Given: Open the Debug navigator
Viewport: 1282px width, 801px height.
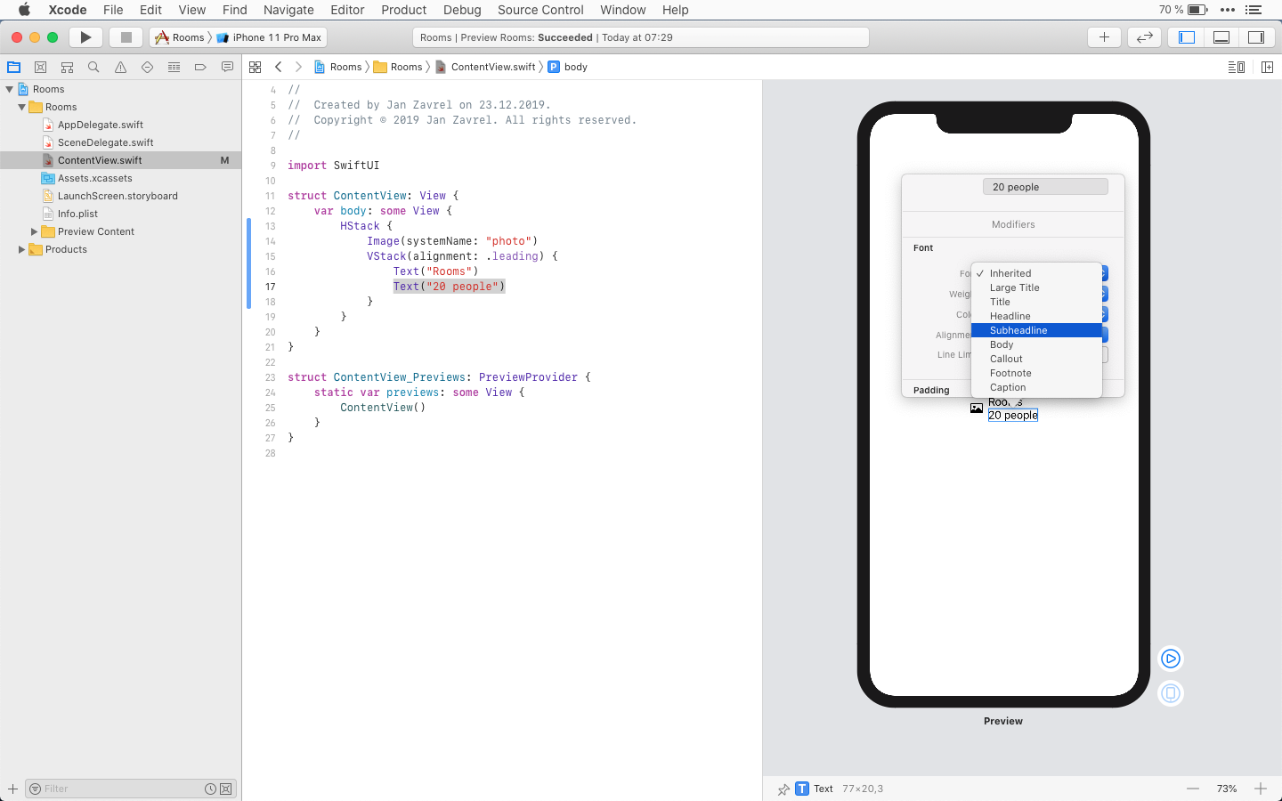Looking at the screenshot, I should [x=174, y=66].
